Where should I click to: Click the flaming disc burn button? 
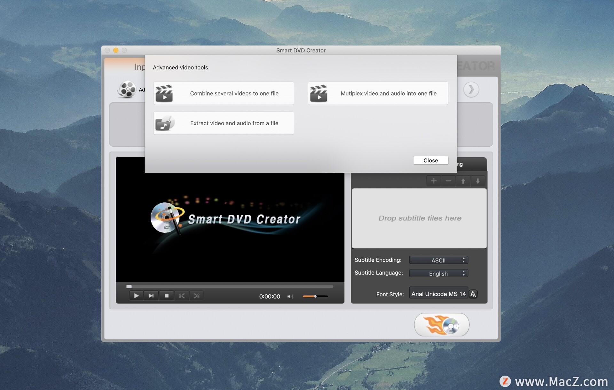tap(442, 325)
